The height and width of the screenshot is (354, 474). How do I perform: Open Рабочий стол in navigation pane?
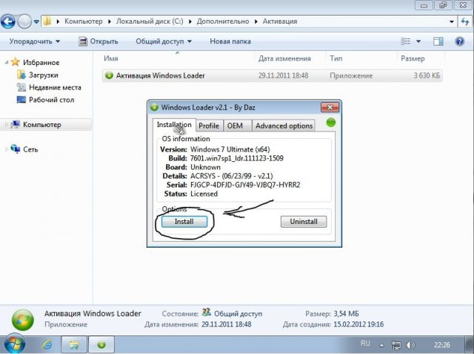(51, 100)
